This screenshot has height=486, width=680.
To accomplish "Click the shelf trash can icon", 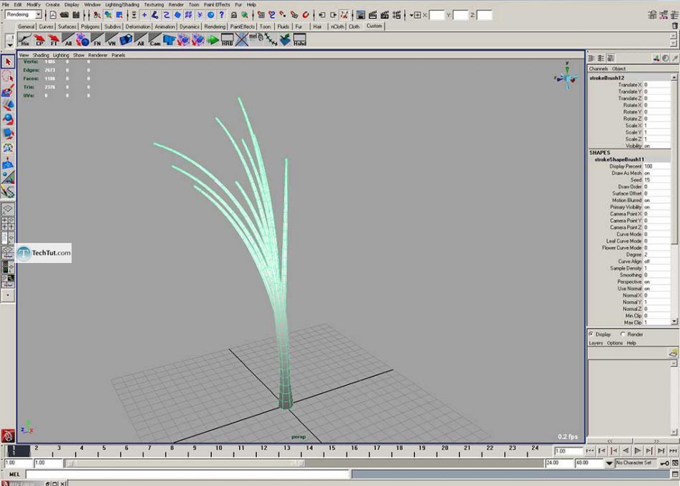I will click(674, 26).
